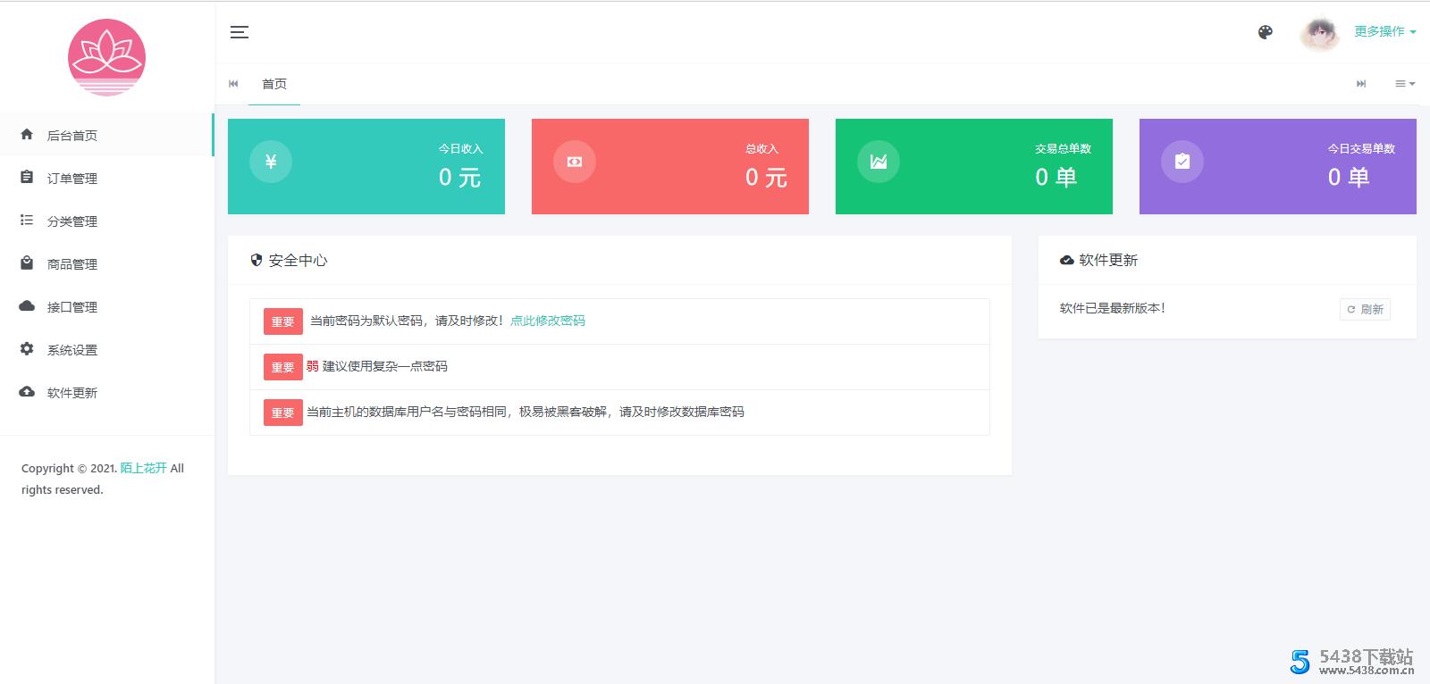
Task: Expand the 更多操作 dropdown
Action: coord(1384,31)
